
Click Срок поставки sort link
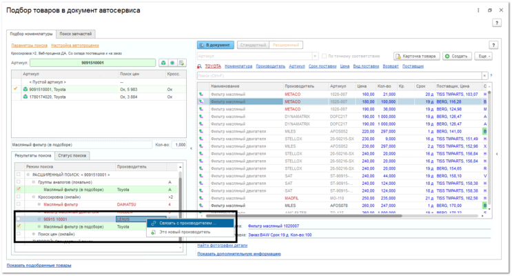(322, 66)
